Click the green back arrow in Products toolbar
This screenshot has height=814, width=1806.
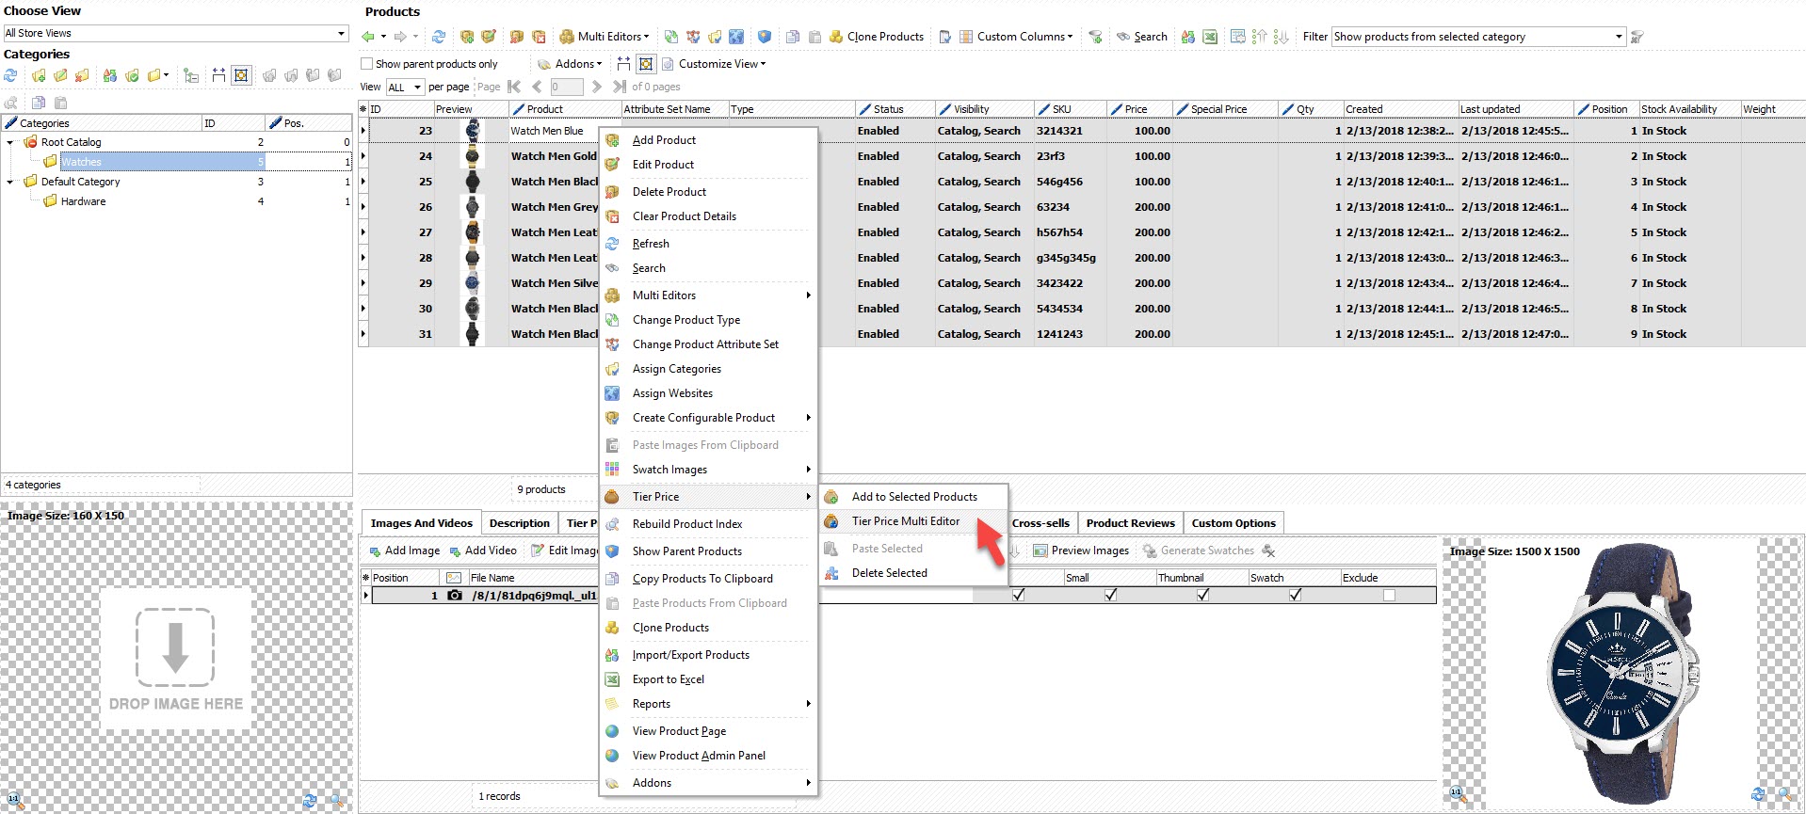[368, 37]
